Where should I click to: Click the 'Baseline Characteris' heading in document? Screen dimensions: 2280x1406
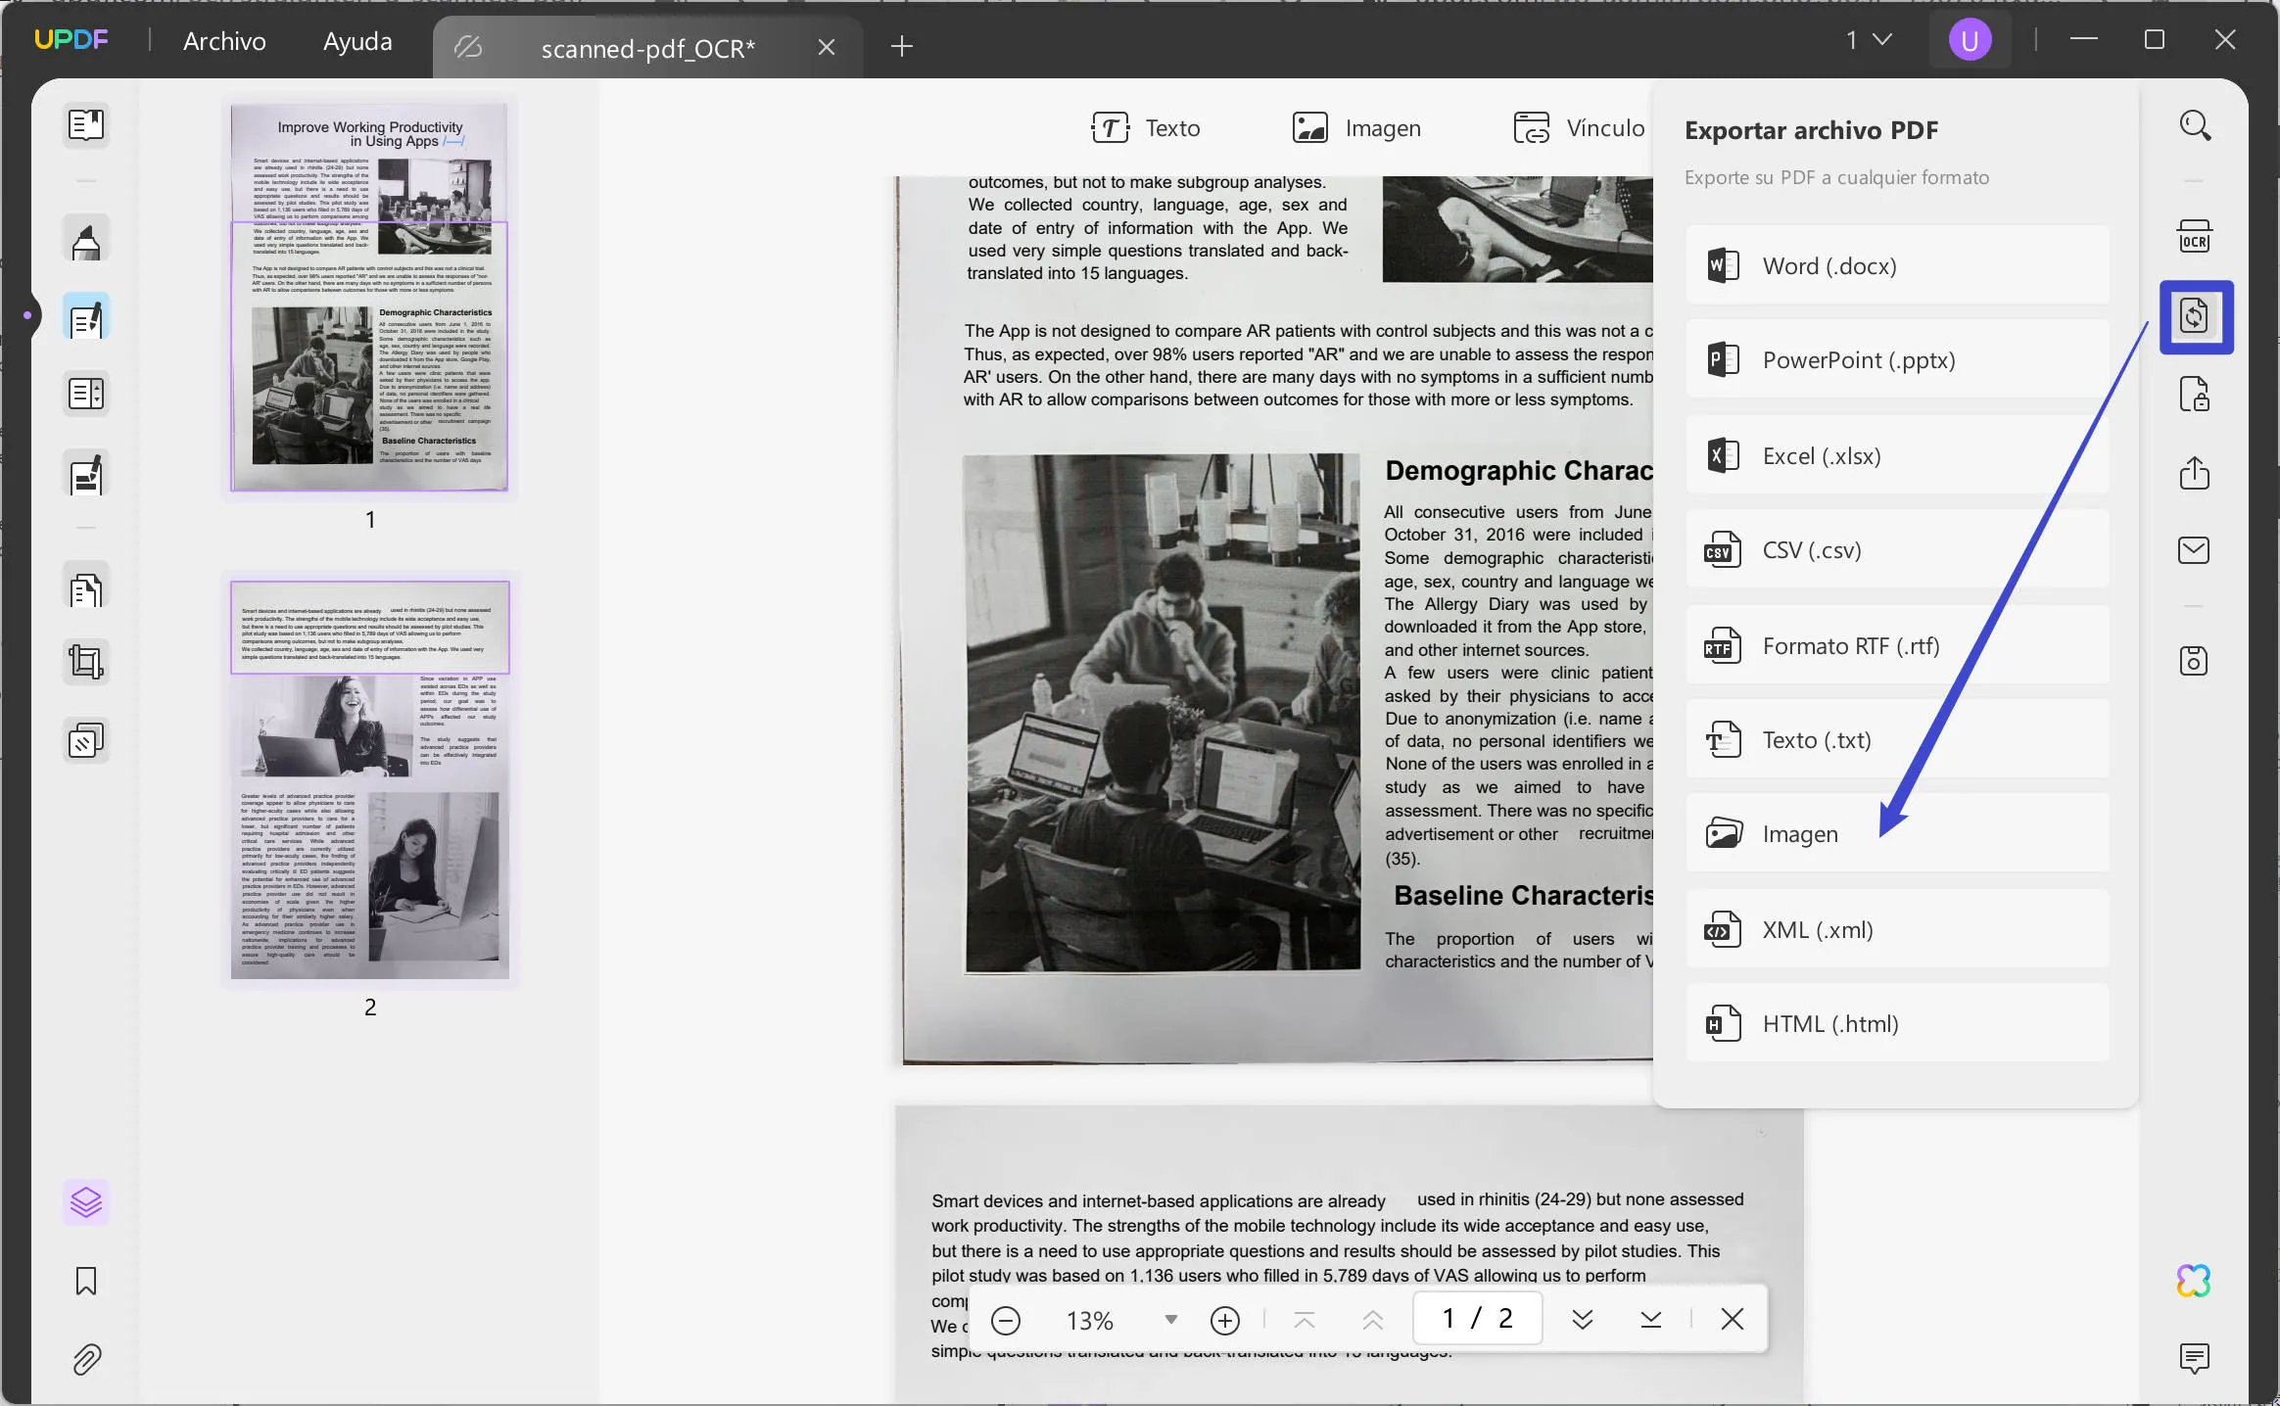pyautogui.click(x=1523, y=896)
